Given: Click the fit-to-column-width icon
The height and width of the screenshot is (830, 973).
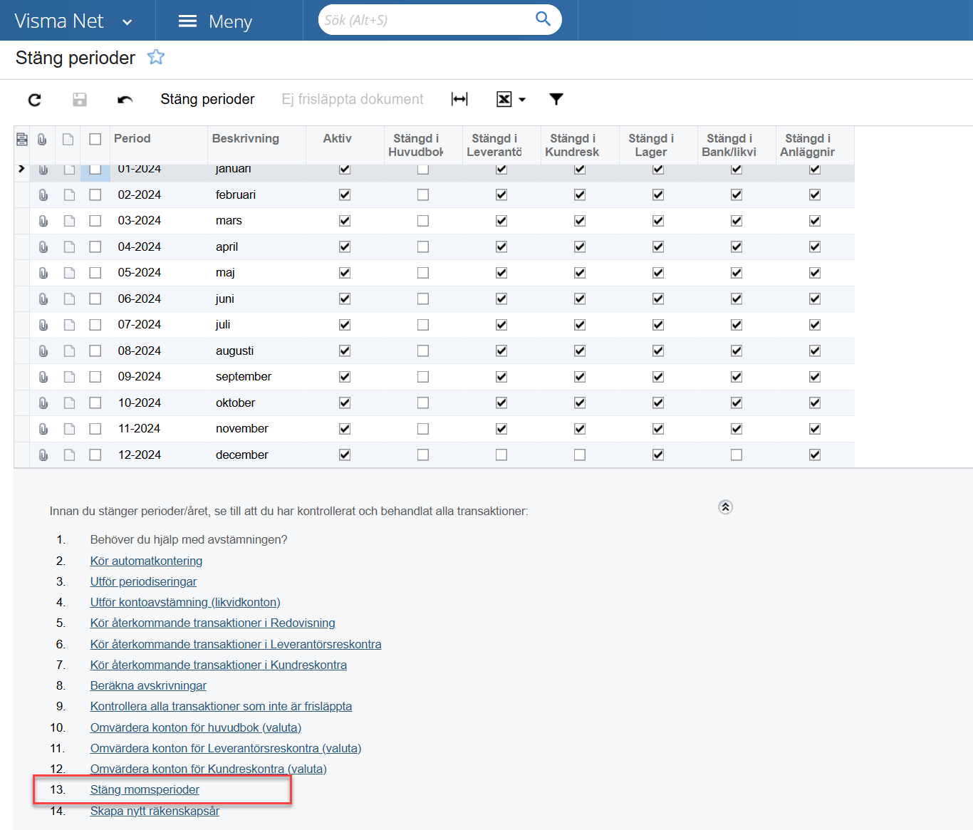Looking at the screenshot, I should [459, 99].
